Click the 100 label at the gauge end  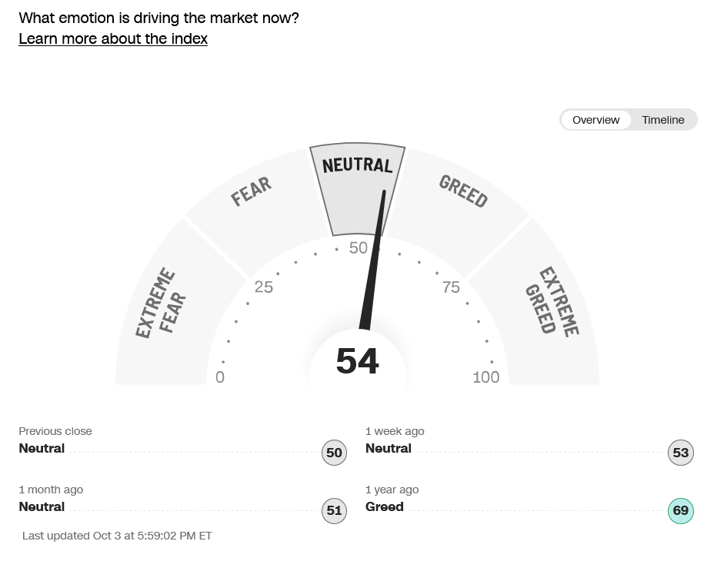tap(486, 377)
